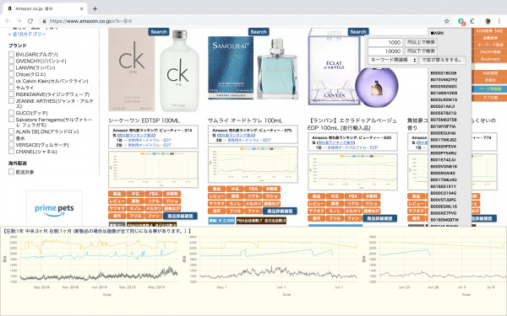Open the Chrome three-dot menu
The width and height of the screenshot is (507, 316).
tap(499, 21)
